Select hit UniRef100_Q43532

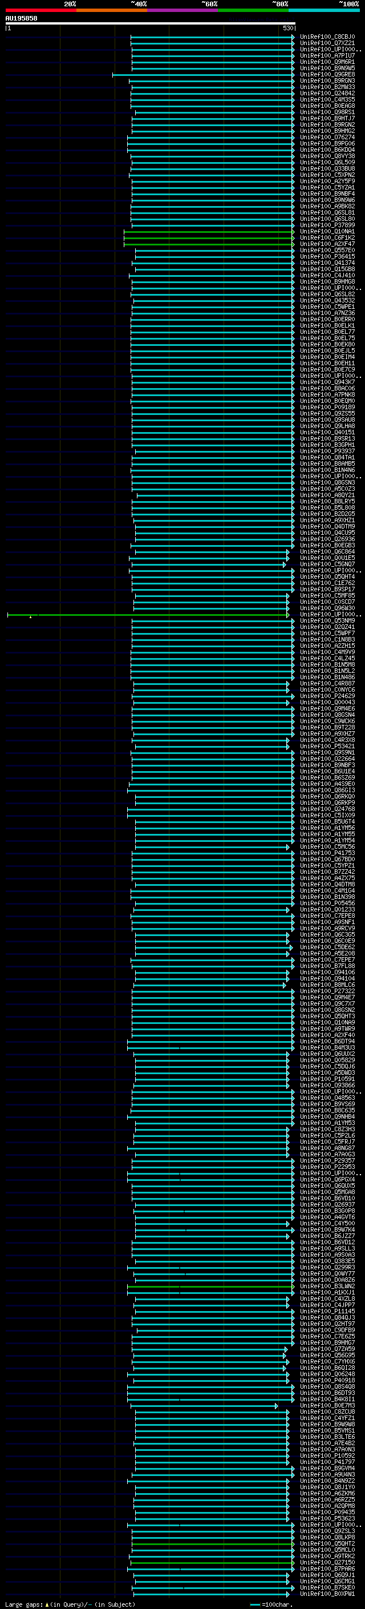(327, 300)
